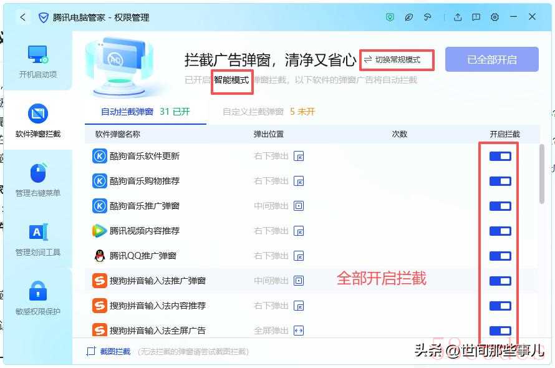Open 开机启动项 in the sidebar
555x368 pixels.
[38, 61]
